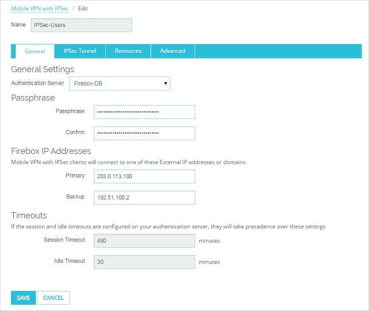Viewport: 369px width, 311px height.
Task: Open the Resources tab
Action: point(128,51)
